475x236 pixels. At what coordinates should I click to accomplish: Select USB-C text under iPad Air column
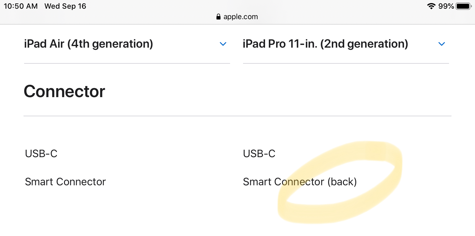coord(41,153)
